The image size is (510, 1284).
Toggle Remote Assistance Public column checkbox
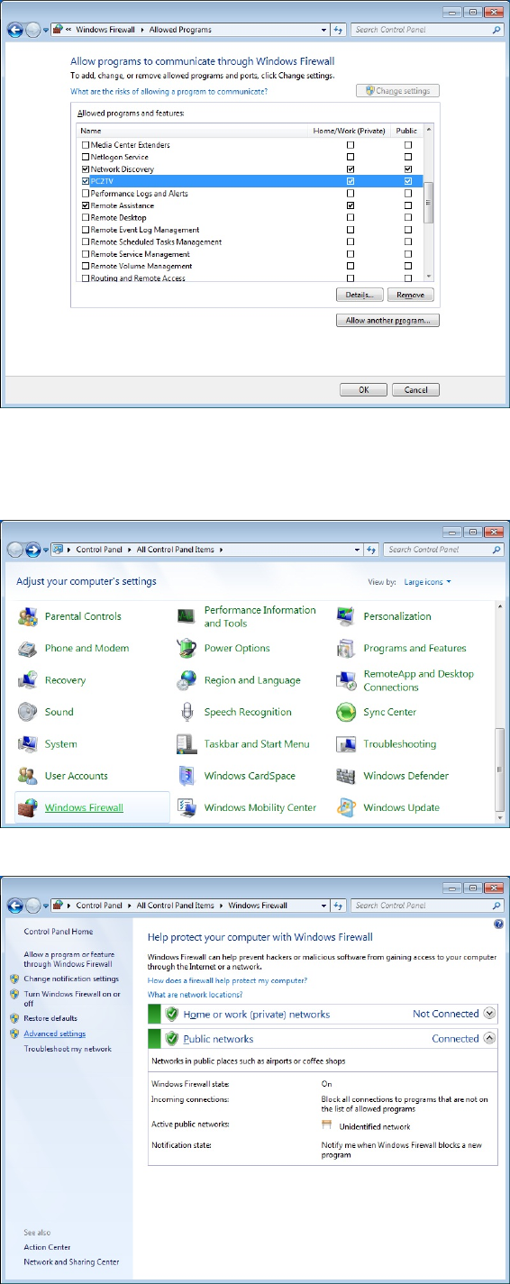[x=408, y=205]
